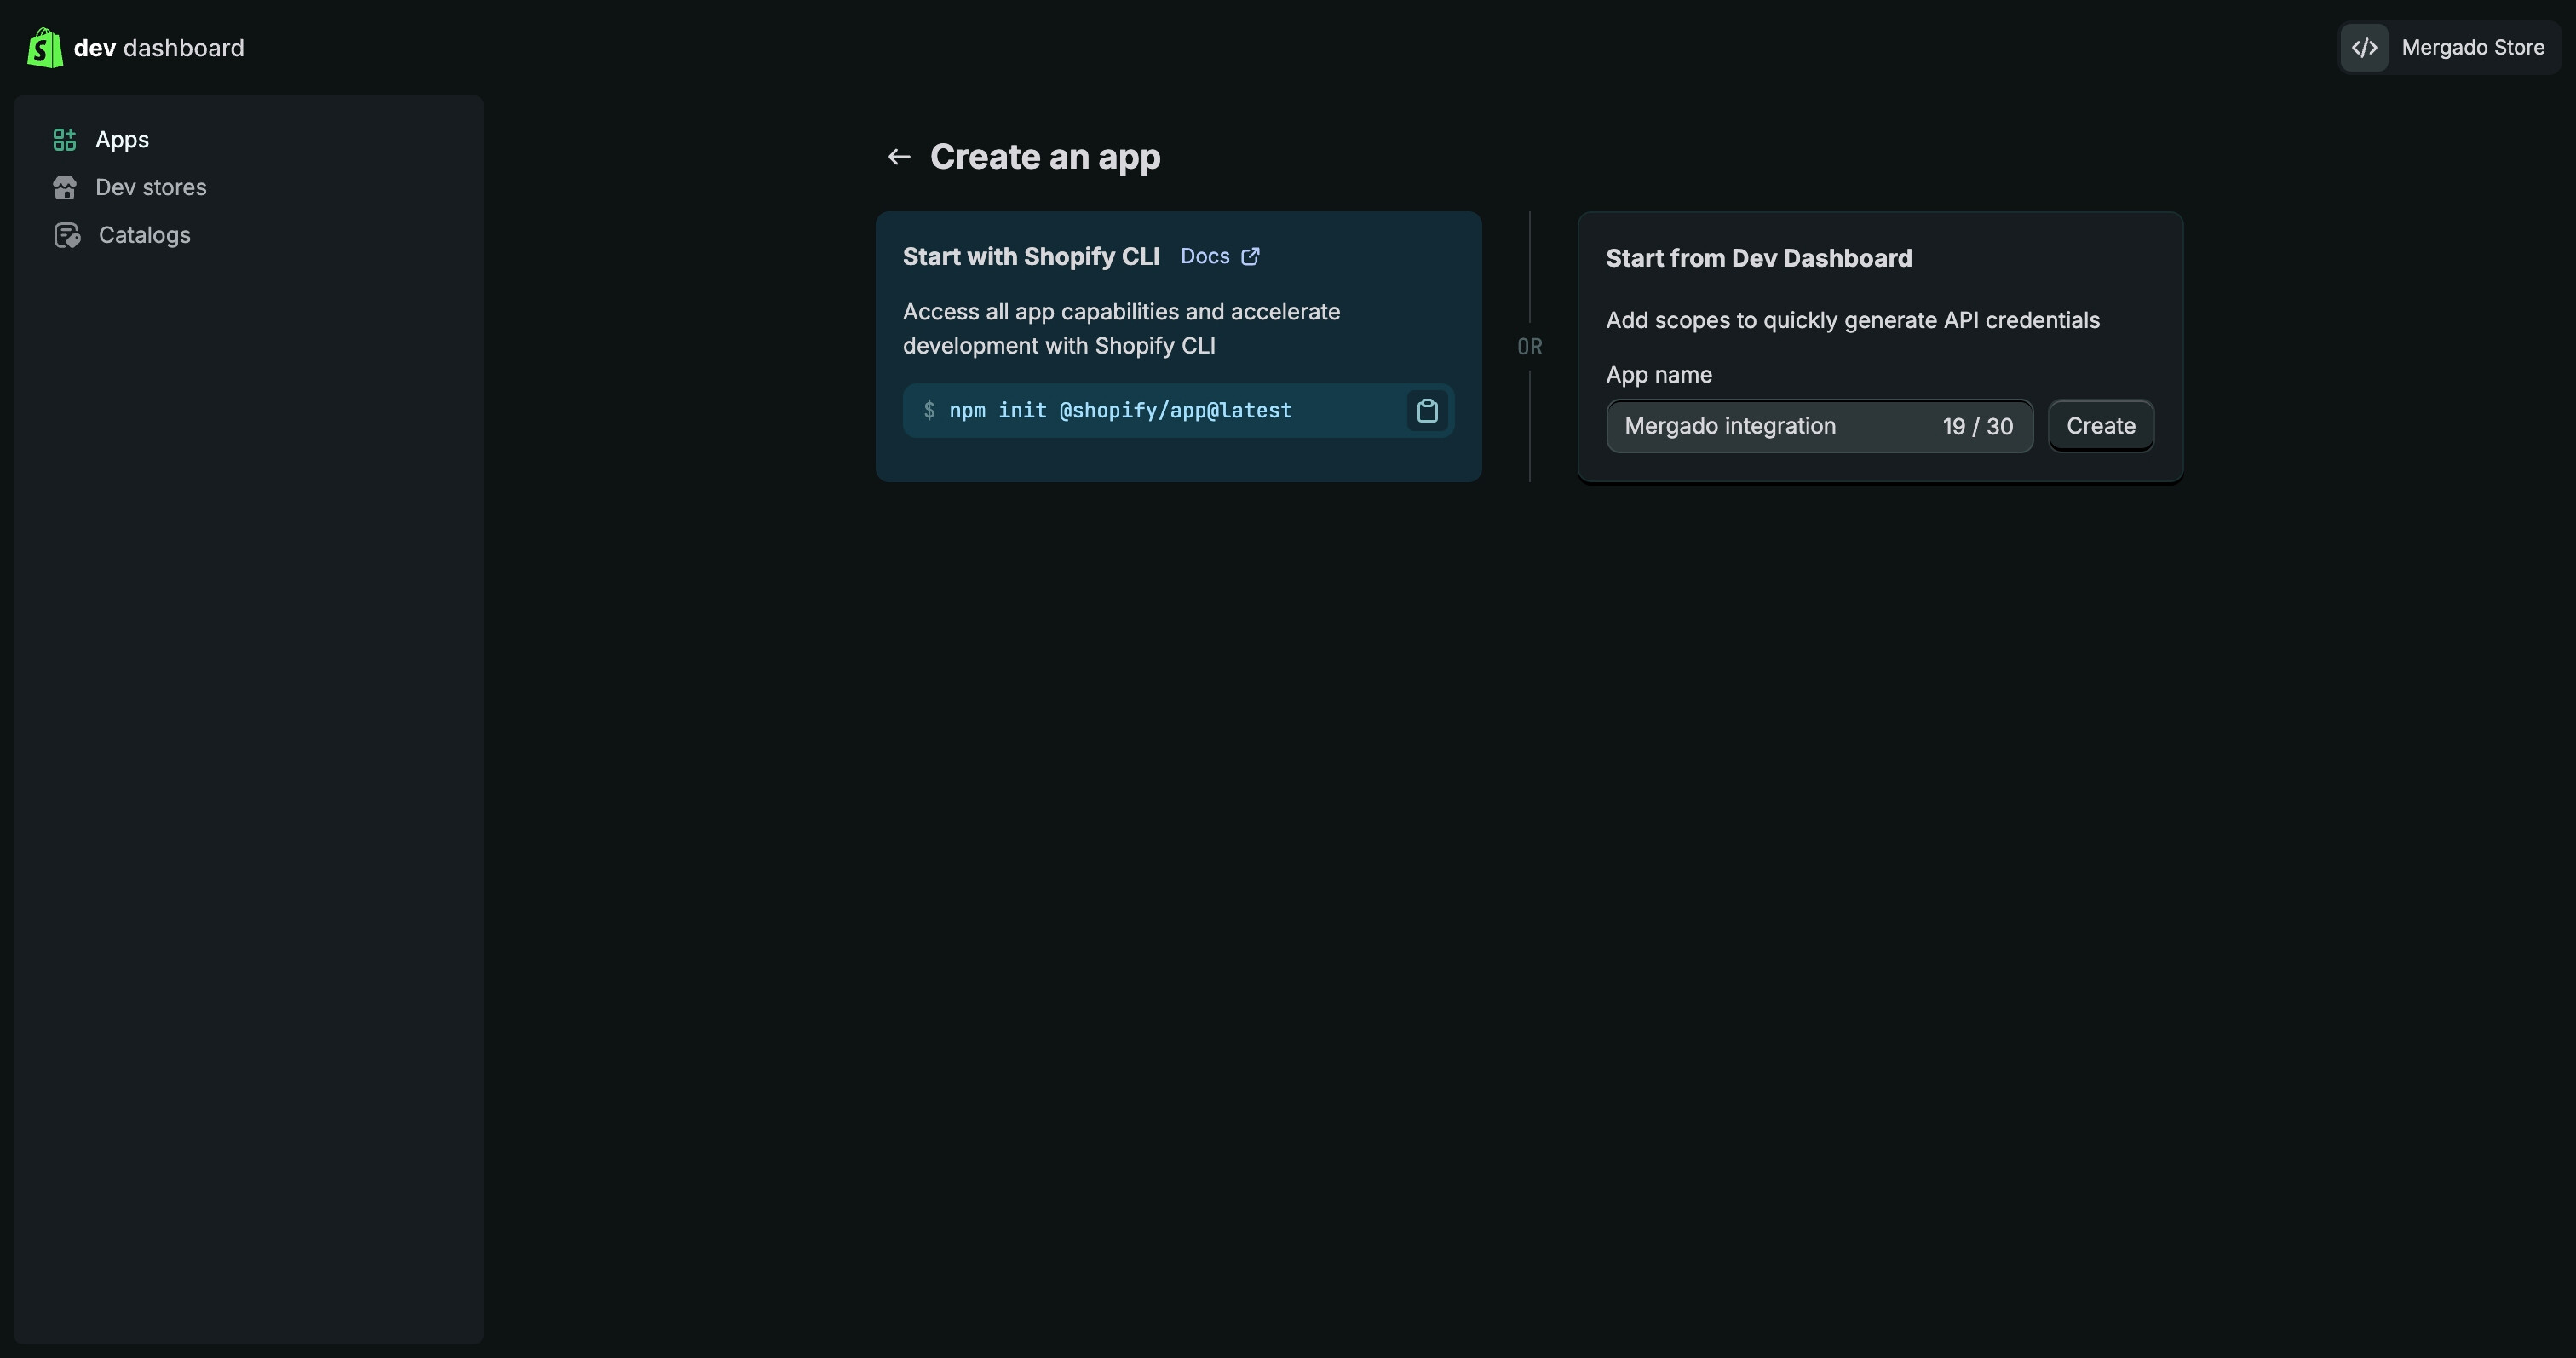2576x1358 pixels.
Task: Click the external link icon beside Docs
Action: 1250,257
